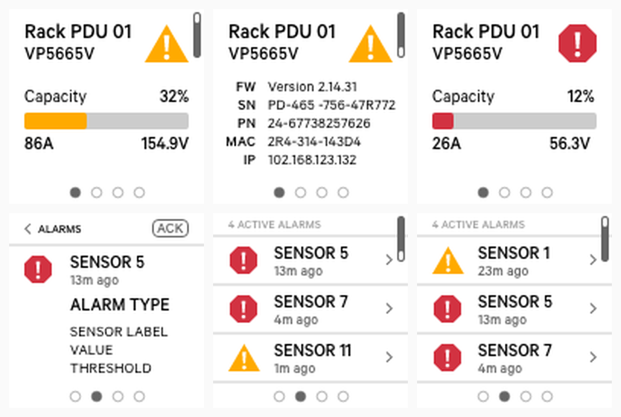Select fourth page dot under firmware info card
The image size is (621, 417).
(343, 193)
